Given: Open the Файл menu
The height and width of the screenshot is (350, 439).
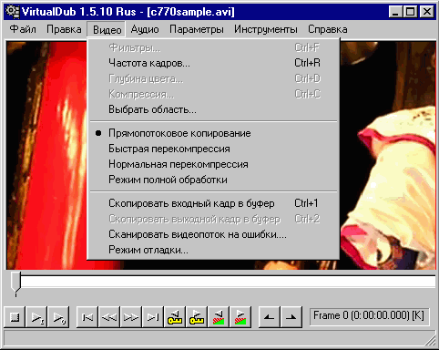Looking at the screenshot, I should click(x=23, y=29).
